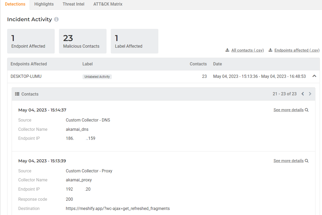Click the Unlabeled Activity label badge
The image size is (322, 215).
(97, 77)
